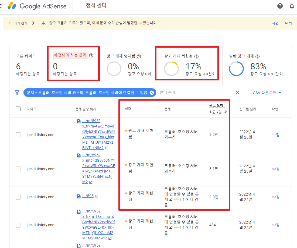Screen dimensions: 297x248
Task: Click page icon beside .../595 link
Action: pyautogui.click(x=79, y=196)
